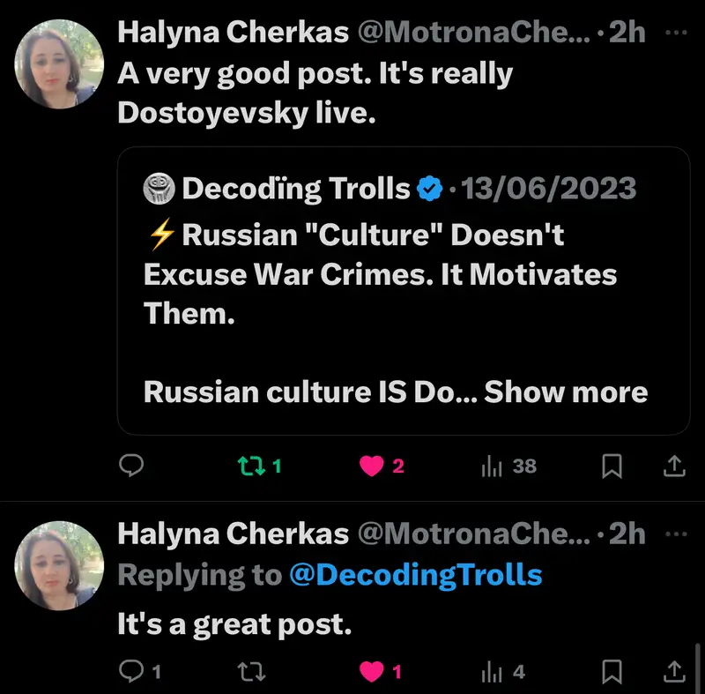
Task: Open more options for second post
Action: point(675,534)
